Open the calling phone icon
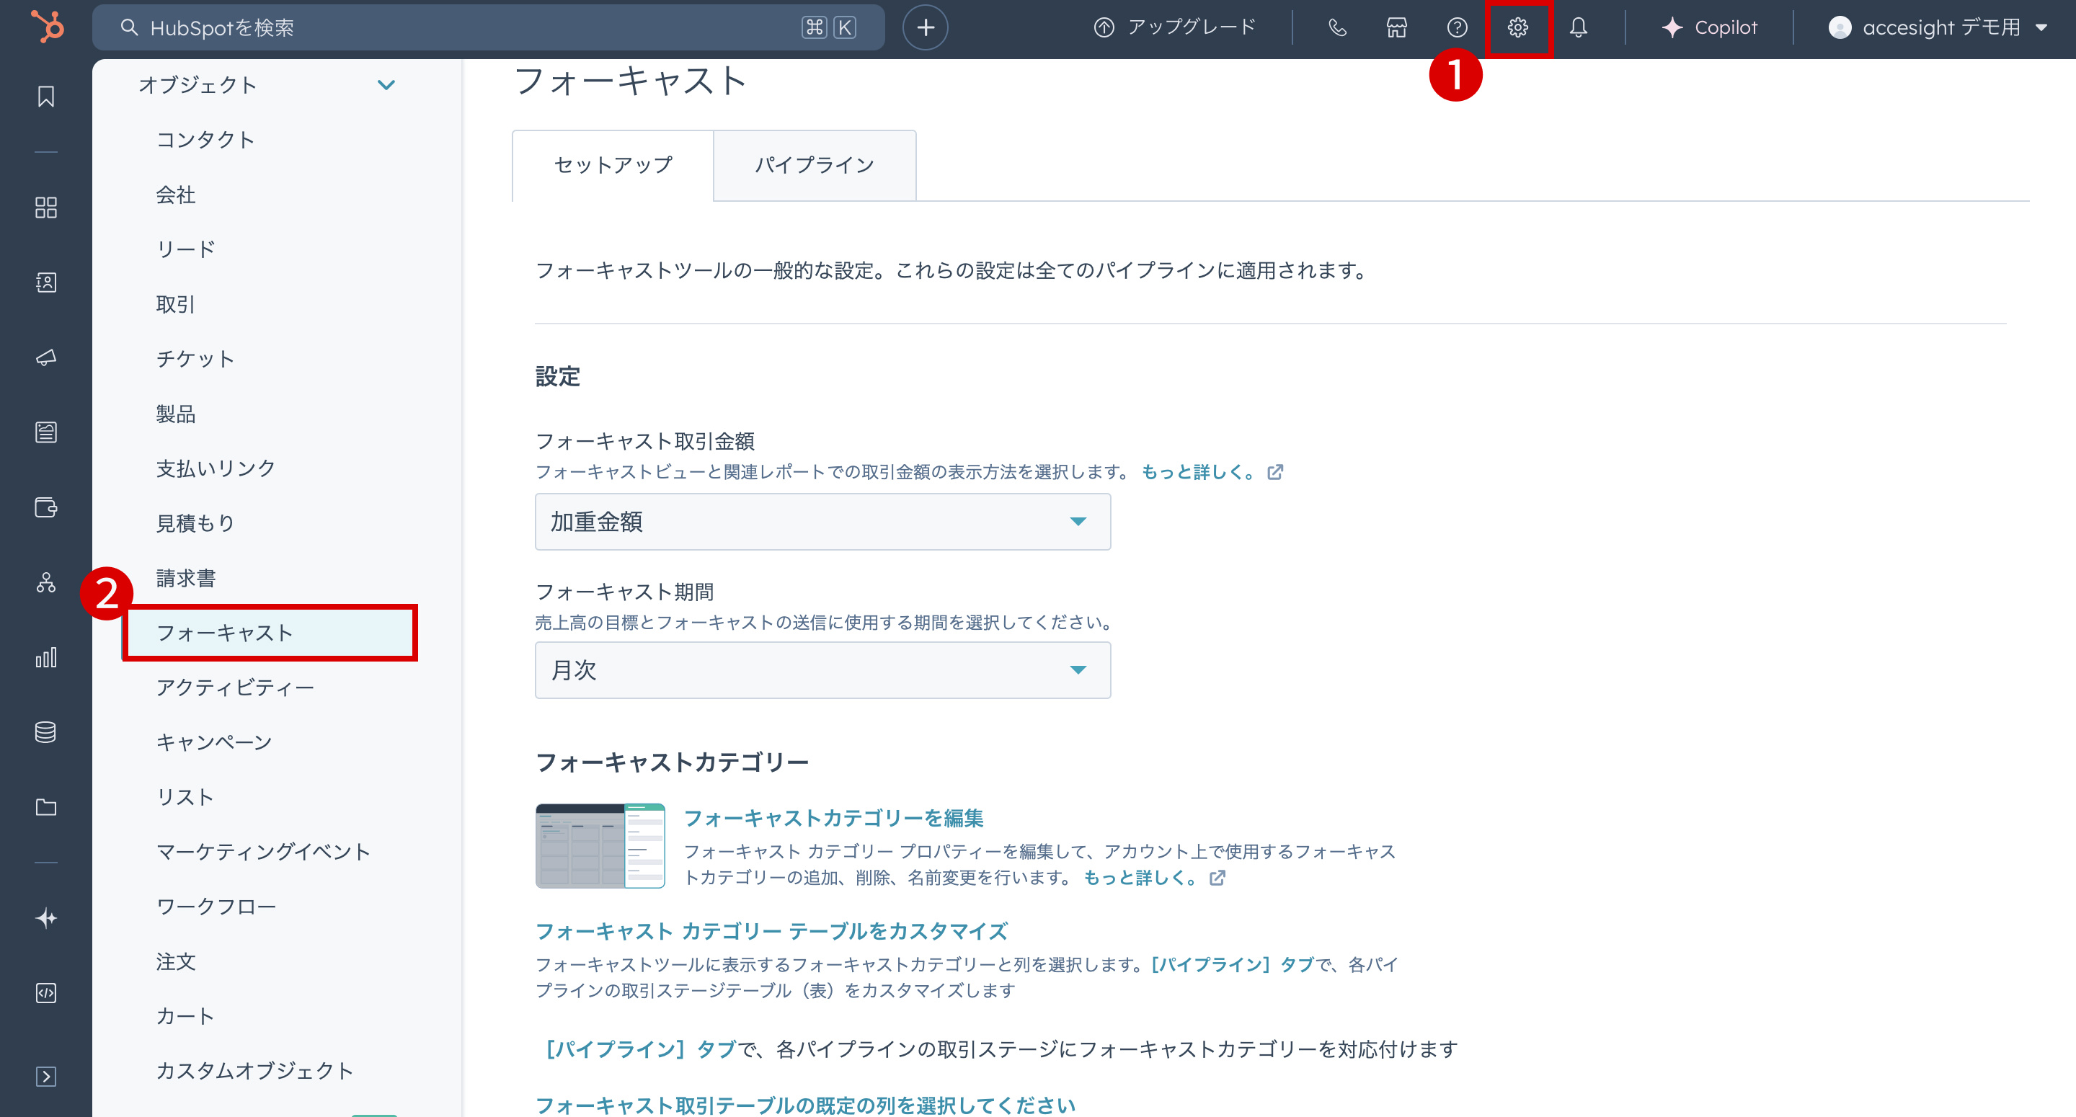2076x1117 pixels. pos(1337,27)
